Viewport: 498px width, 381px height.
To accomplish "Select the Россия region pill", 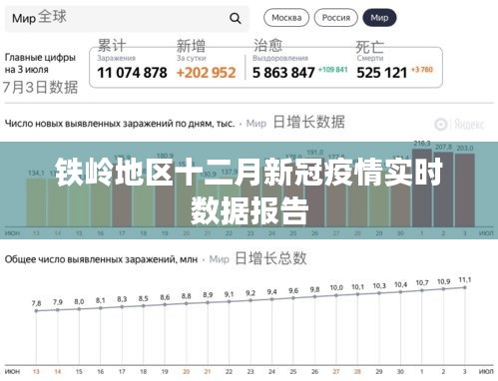I will 336,18.
